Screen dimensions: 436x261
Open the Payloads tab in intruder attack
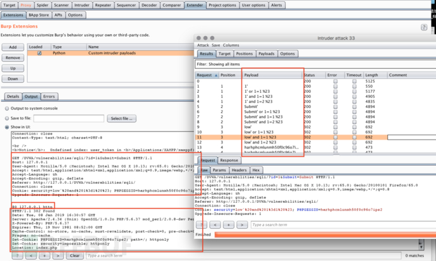click(266, 54)
